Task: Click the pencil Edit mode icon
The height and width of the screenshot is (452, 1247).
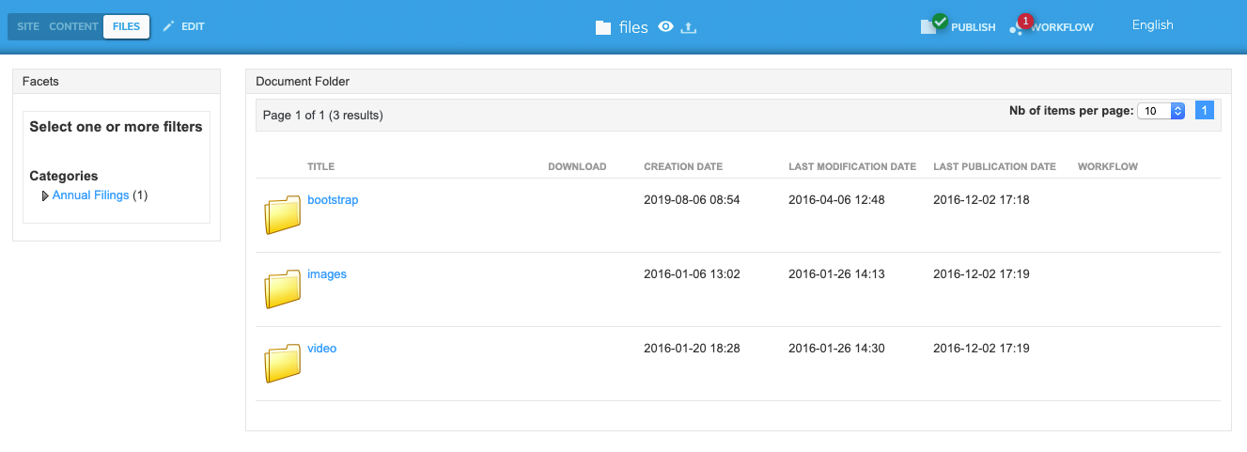Action: coord(169,26)
